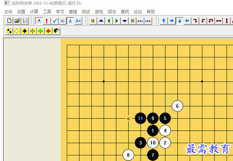Create a new library file

point(9,21)
